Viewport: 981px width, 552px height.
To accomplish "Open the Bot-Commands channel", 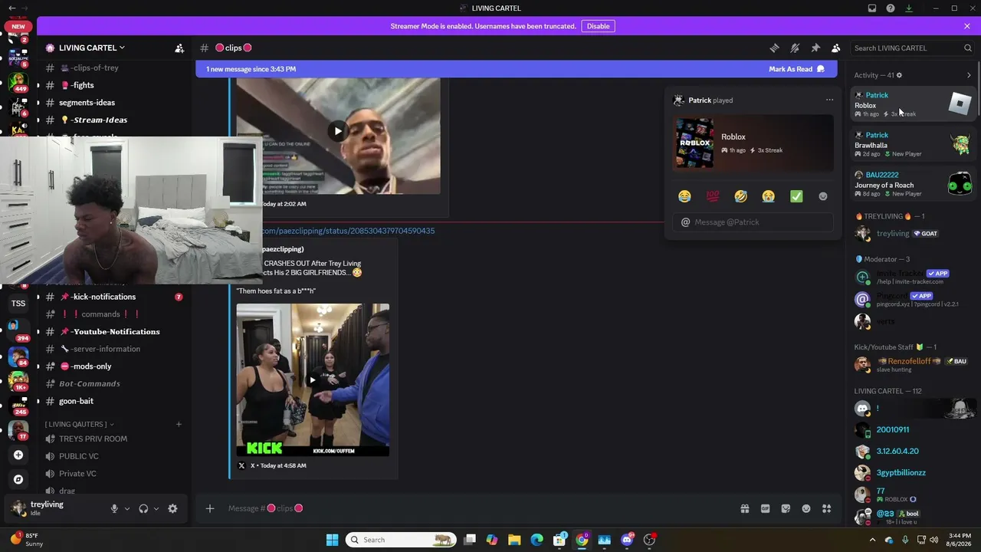I will point(115,383).
